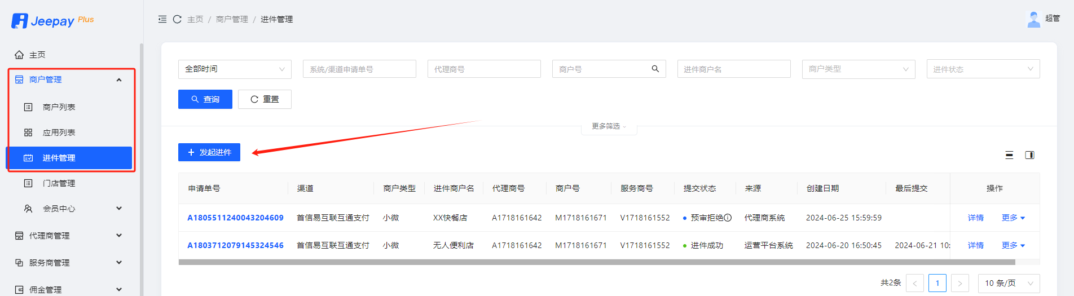Image resolution: width=1074 pixels, height=296 pixels.
Task: Open application A1805511240043204609 link
Action: [235, 218]
